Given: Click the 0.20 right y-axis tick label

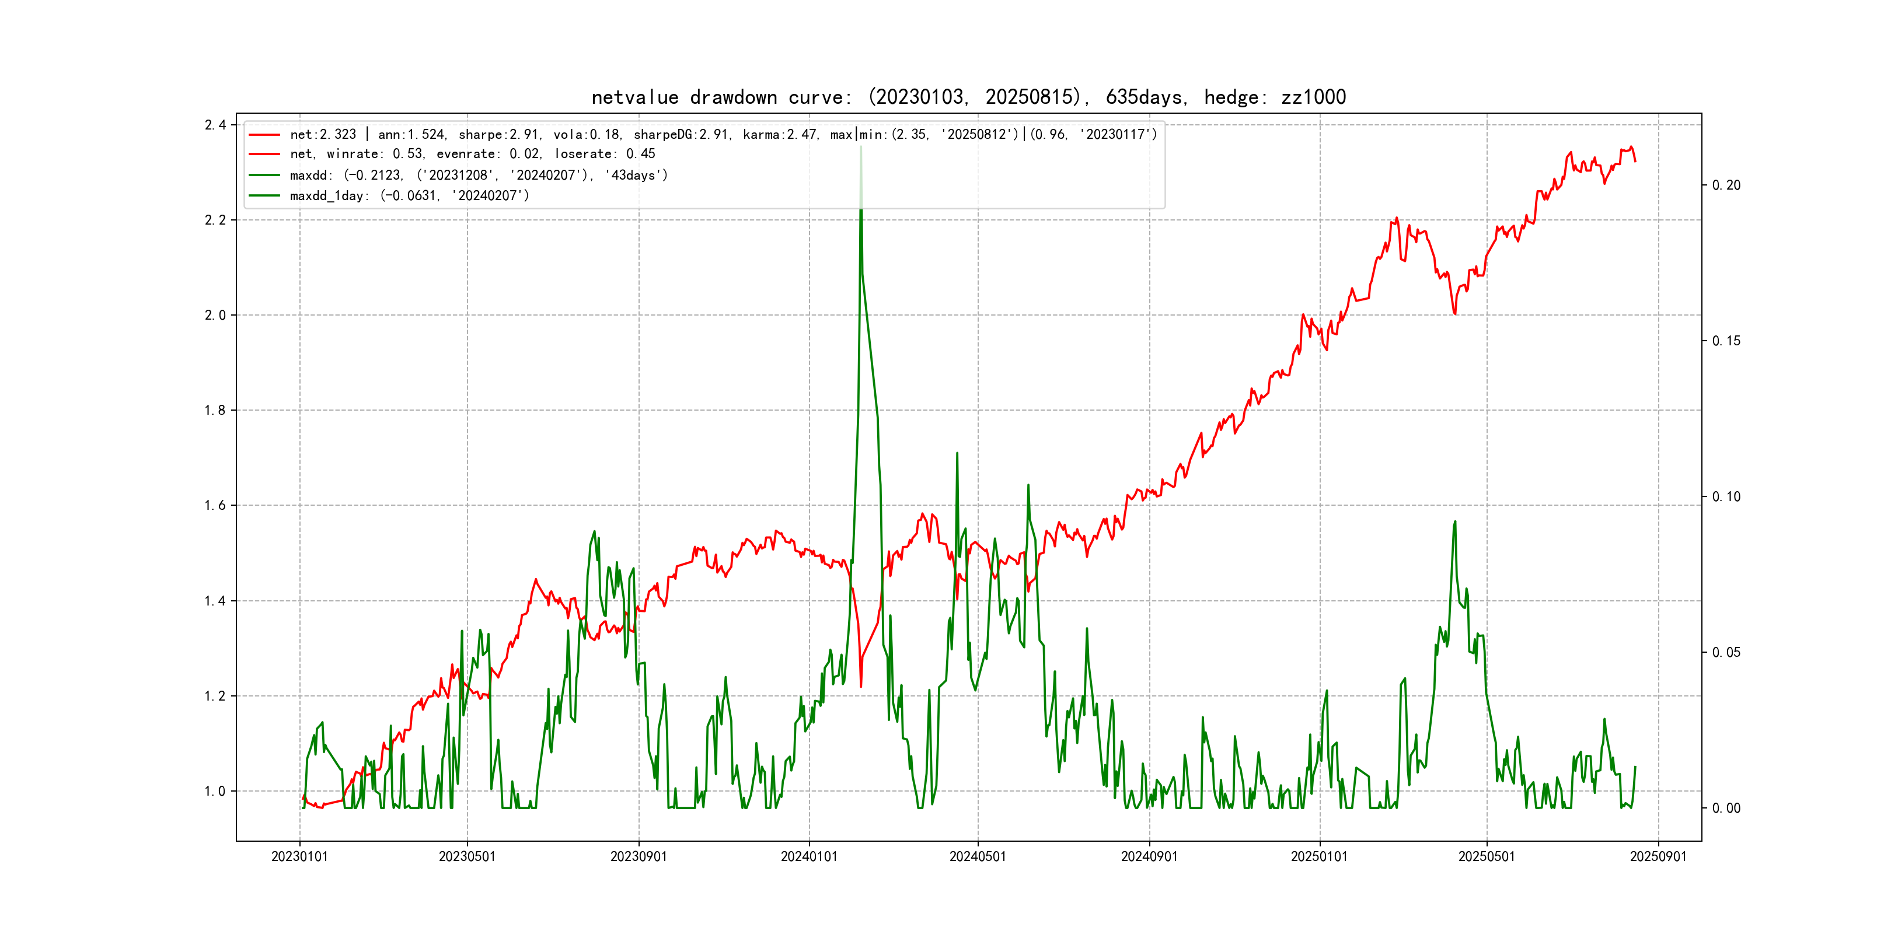Looking at the screenshot, I should (x=1726, y=185).
